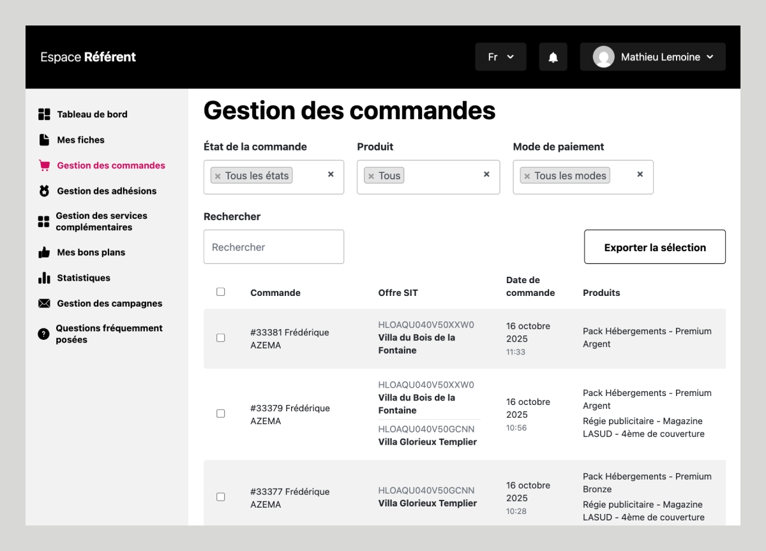Image resolution: width=766 pixels, height=551 pixels.
Task: Tick the select-all checkbox in table header
Action: click(221, 292)
